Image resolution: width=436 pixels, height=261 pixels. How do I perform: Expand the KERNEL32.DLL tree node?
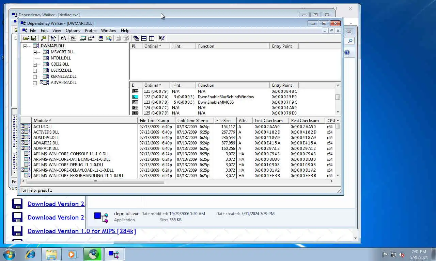click(35, 77)
